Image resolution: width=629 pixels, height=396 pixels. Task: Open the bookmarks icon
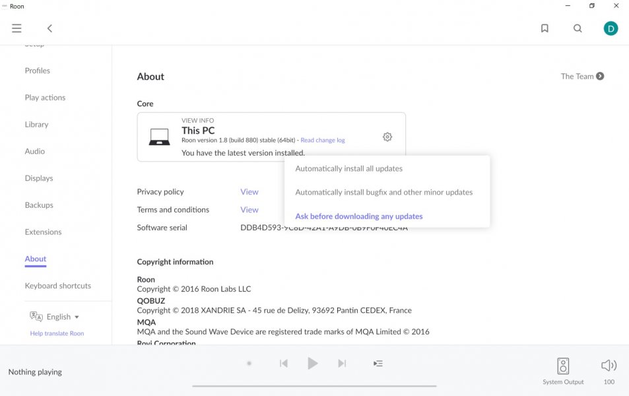coord(545,28)
